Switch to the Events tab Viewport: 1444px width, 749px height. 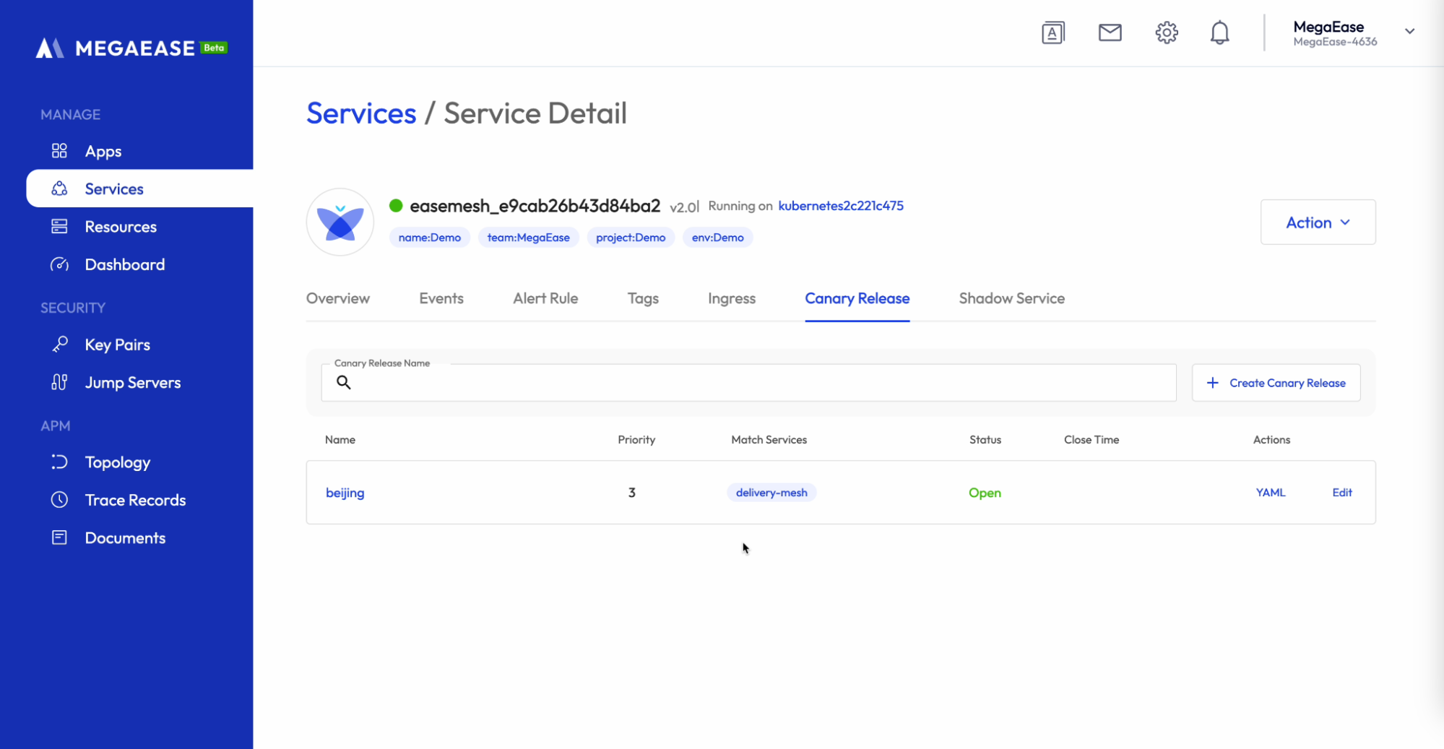pyautogui.click(x=441, y=298)
